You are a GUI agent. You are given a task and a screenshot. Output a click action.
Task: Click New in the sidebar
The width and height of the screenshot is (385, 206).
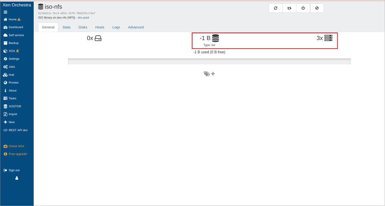pyautogui.click(x=9, y=122)
